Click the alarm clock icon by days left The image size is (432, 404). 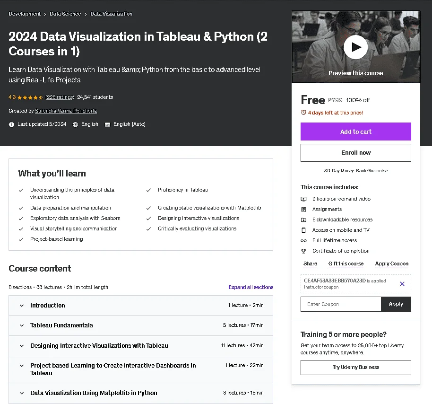pos(303,113)
